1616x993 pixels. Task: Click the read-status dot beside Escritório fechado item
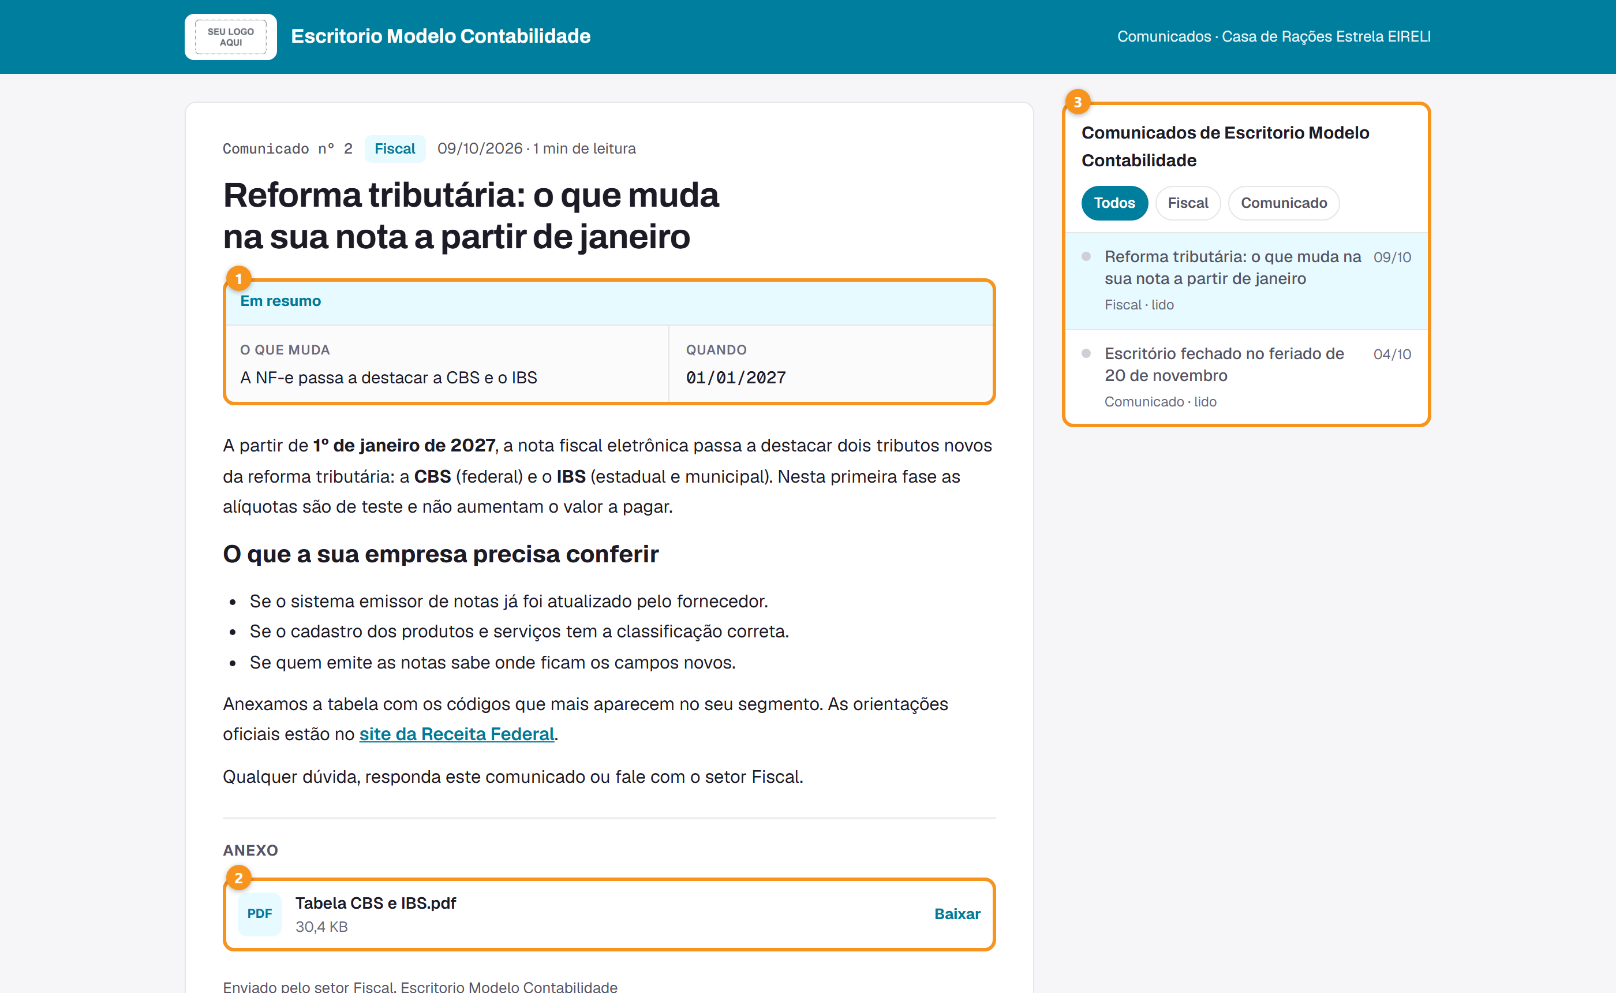coord(1086,353)
